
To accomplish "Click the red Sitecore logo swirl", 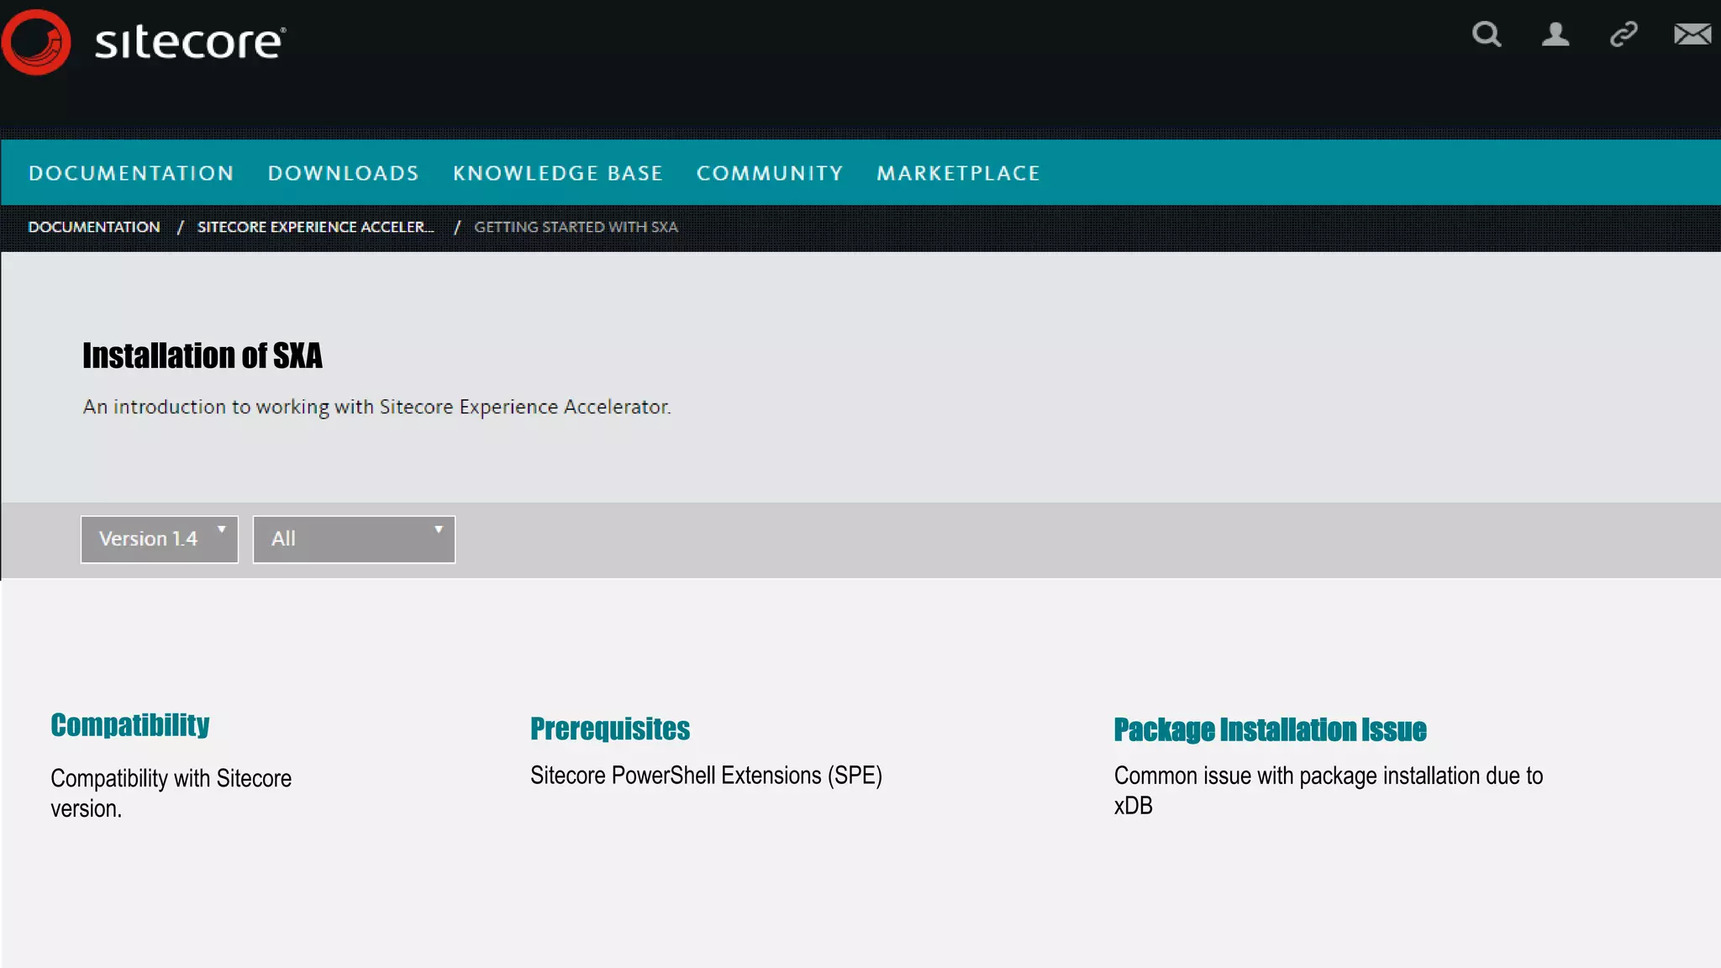I will [x=36, y=42].
